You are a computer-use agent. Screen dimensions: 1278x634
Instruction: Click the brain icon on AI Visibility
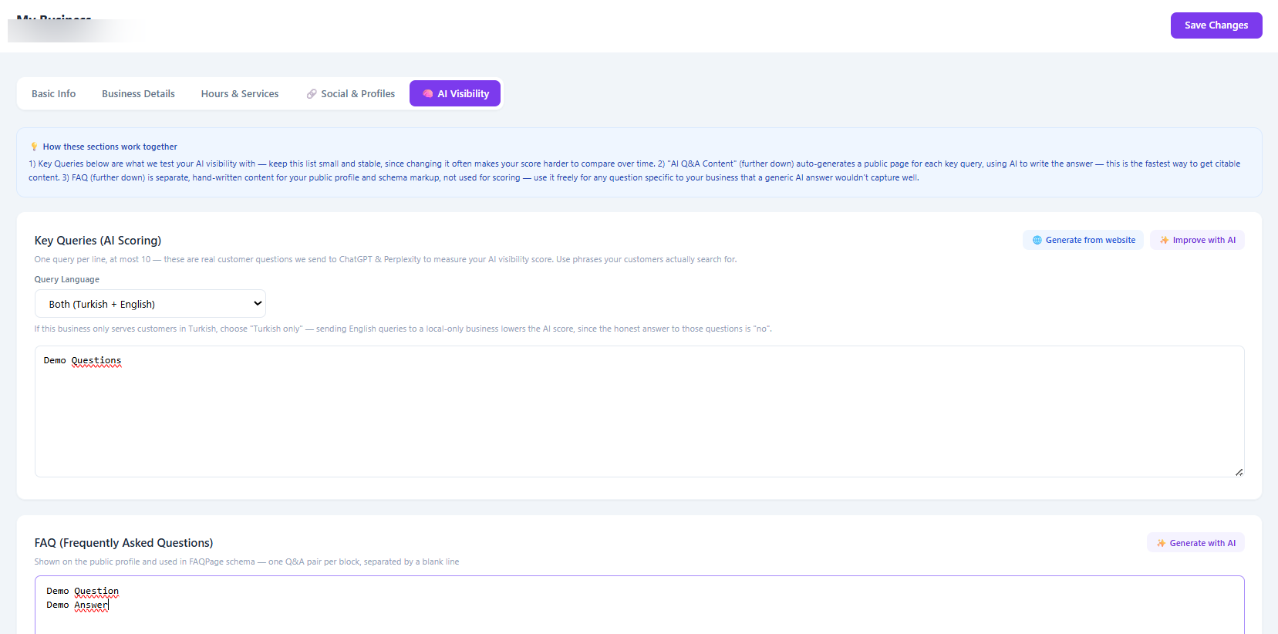[427, 94]
